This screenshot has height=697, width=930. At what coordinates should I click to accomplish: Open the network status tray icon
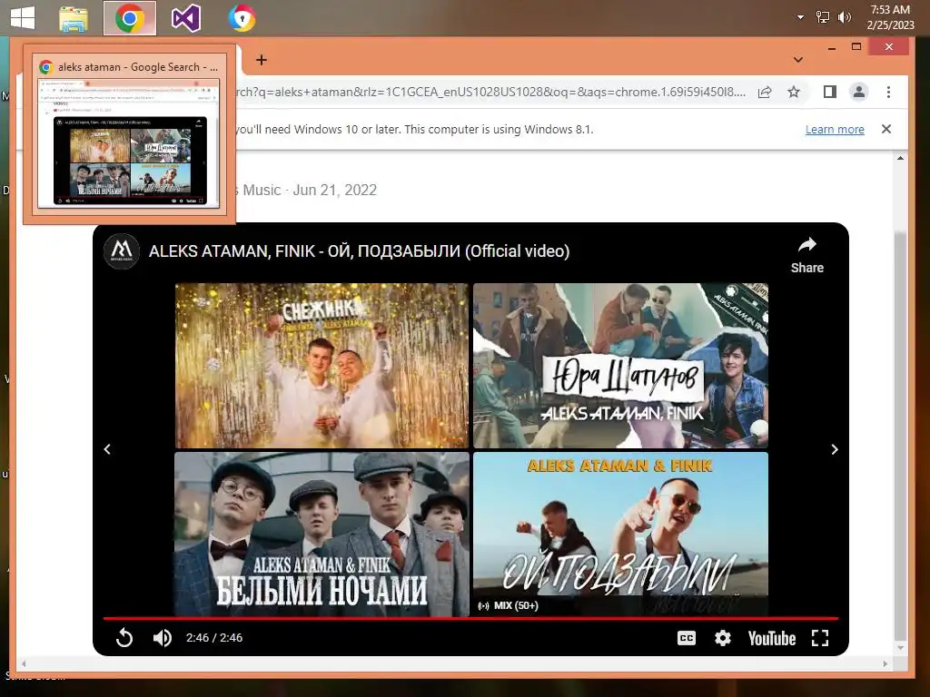coord(823,17)
